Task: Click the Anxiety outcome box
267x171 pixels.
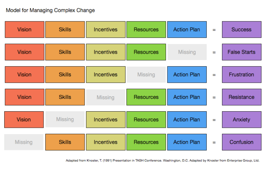Action: 241,119
